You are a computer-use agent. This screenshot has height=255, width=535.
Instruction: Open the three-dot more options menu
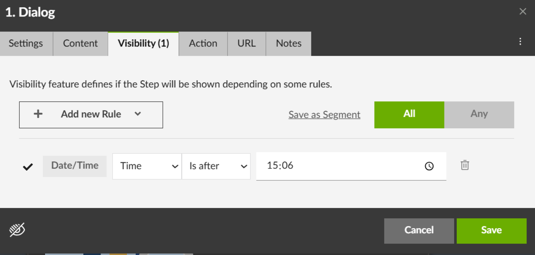point(520,42)
